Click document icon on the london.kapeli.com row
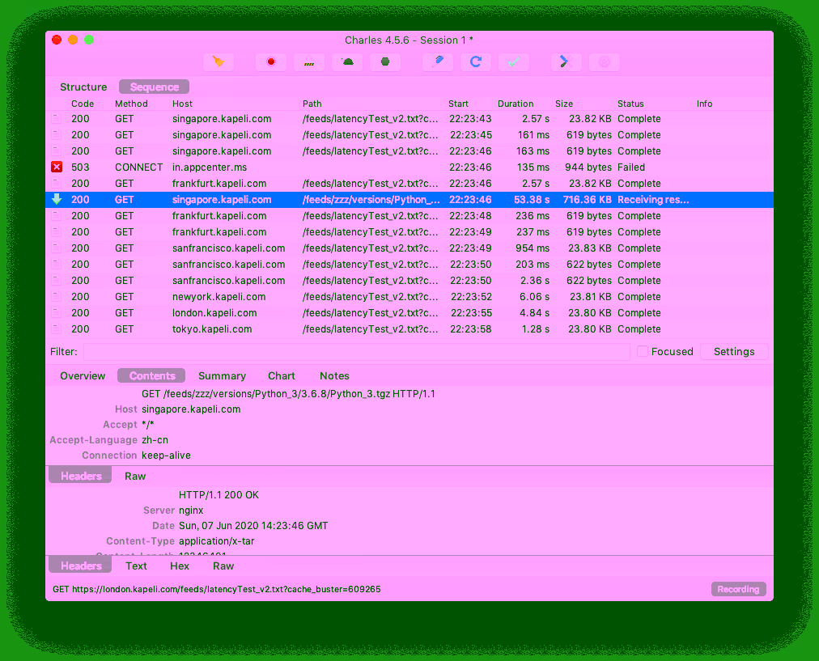 pyautogui.click(x=56, y=313)
